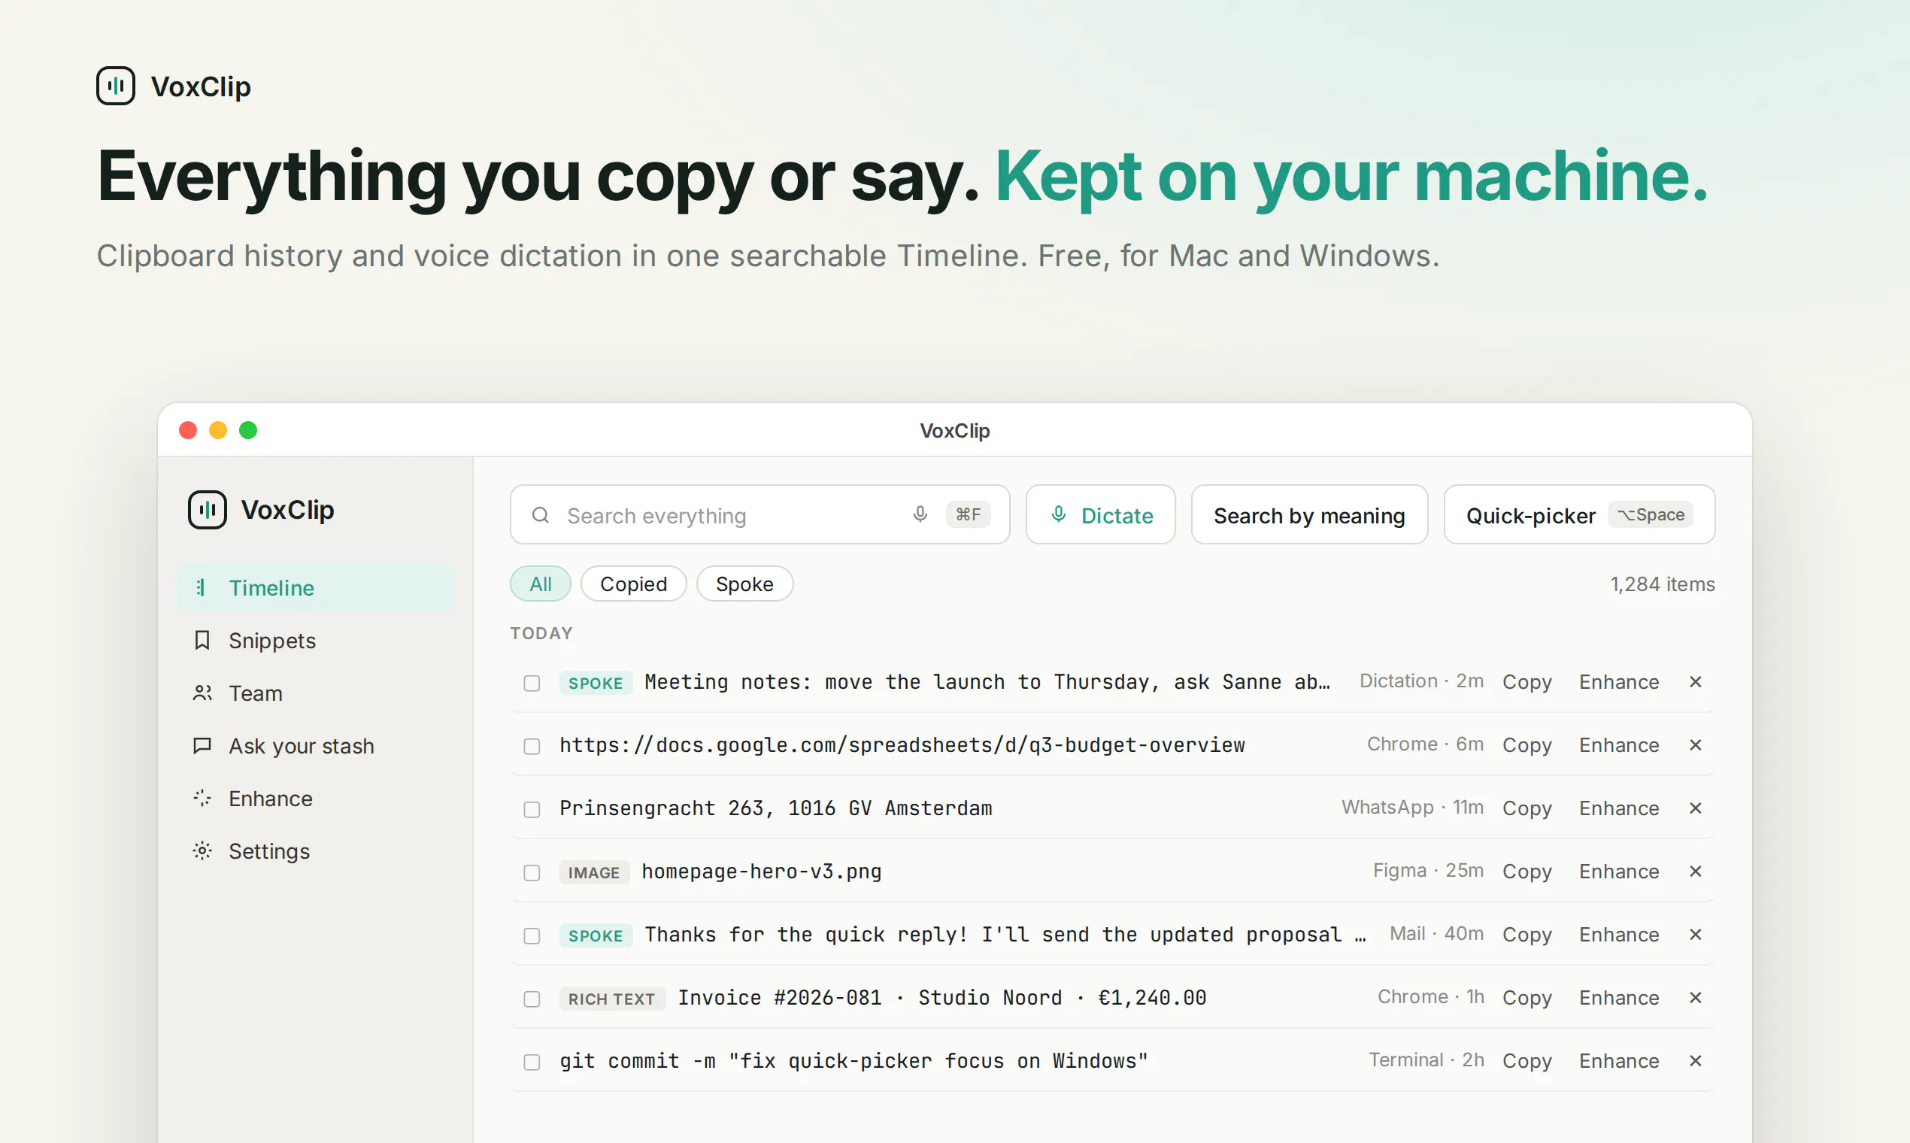Filter the timeline to Copied items

pyautogui.click(x=633, y=584)
